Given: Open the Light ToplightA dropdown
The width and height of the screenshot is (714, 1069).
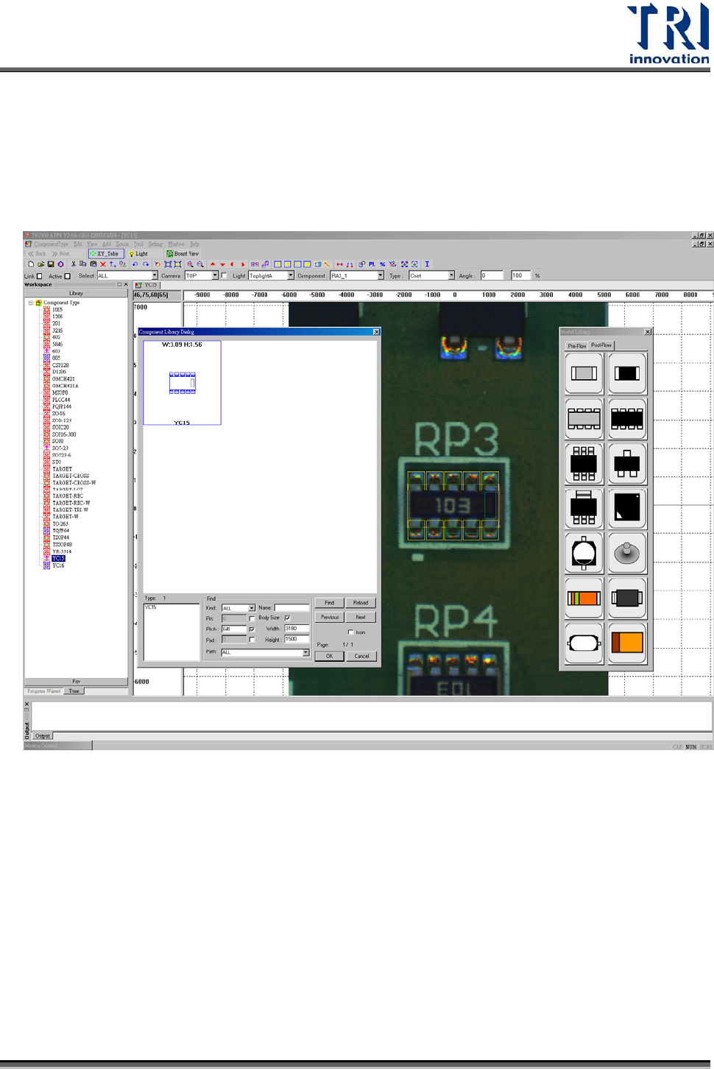Looking at the screenshot, I should [x=291, y=276].
